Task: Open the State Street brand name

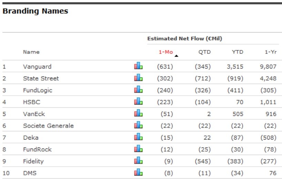Action: pos(41,78)
